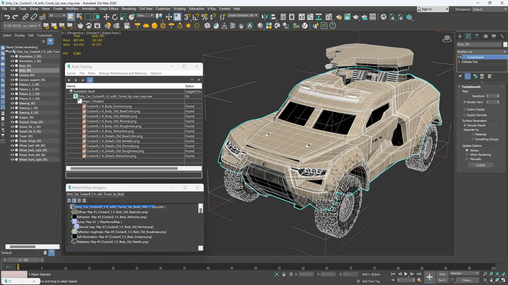Screen dimensions: 508x285
Task: Click the object color swatch beside Body_001
Action: 505,44
